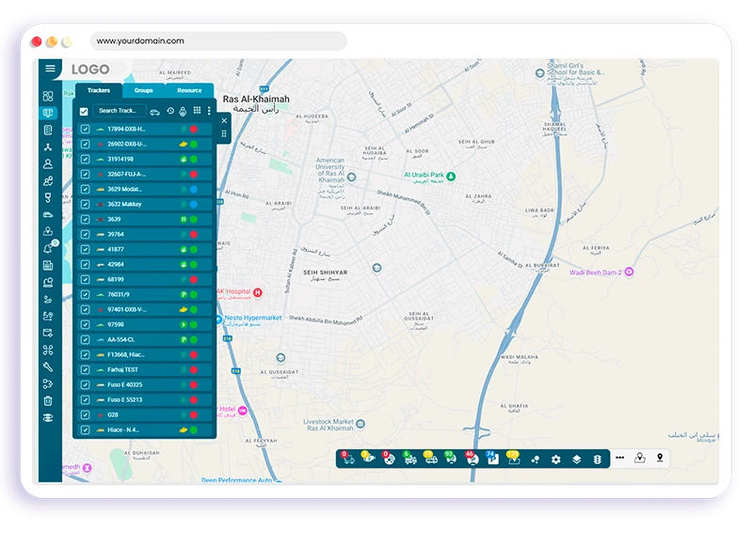Switch to the Groups tab
The height and width of the screenshot is (545, 753).
click(143, 90)
